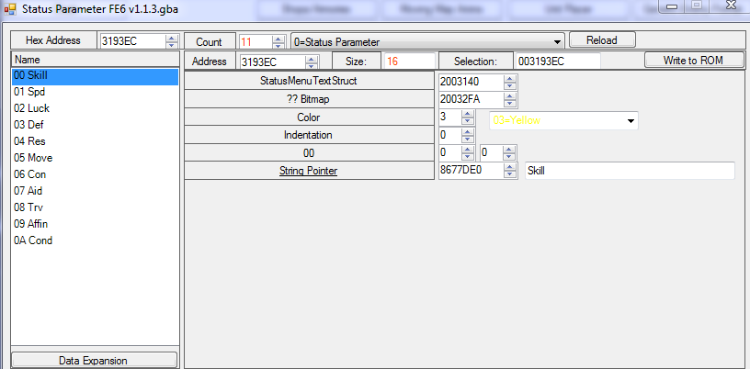Click the application icon in title bar
750x369 pixels.
pyautogui.click(x=11, y=8)
